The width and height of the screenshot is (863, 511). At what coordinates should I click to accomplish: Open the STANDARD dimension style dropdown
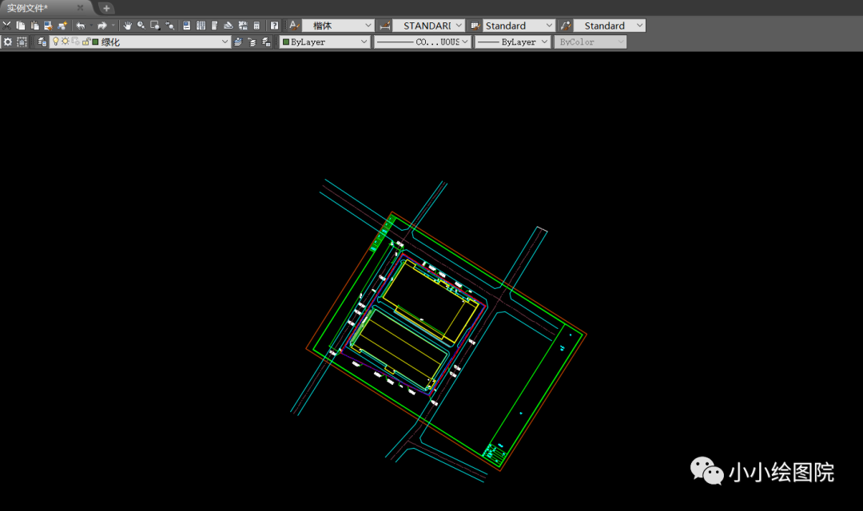pos(429,26)
